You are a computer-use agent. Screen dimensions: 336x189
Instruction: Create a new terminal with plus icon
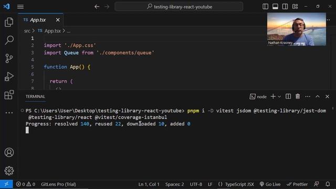click(x=273, y=97)
